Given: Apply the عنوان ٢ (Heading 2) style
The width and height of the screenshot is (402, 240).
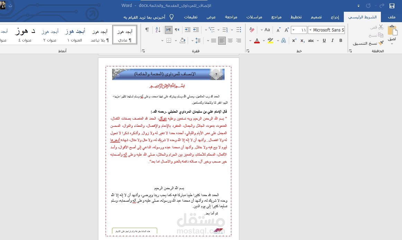Looking at the screenshot, I should click(x=50, y=35).
